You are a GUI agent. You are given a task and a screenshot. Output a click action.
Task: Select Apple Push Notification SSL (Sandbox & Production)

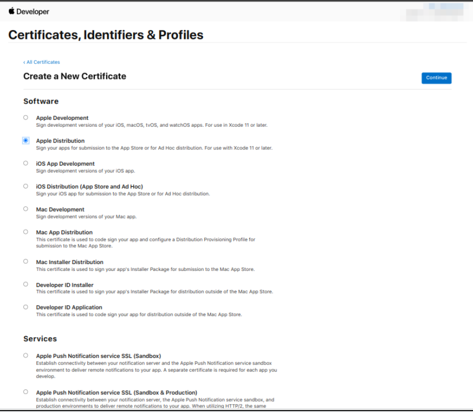click(x=26, y=392)
